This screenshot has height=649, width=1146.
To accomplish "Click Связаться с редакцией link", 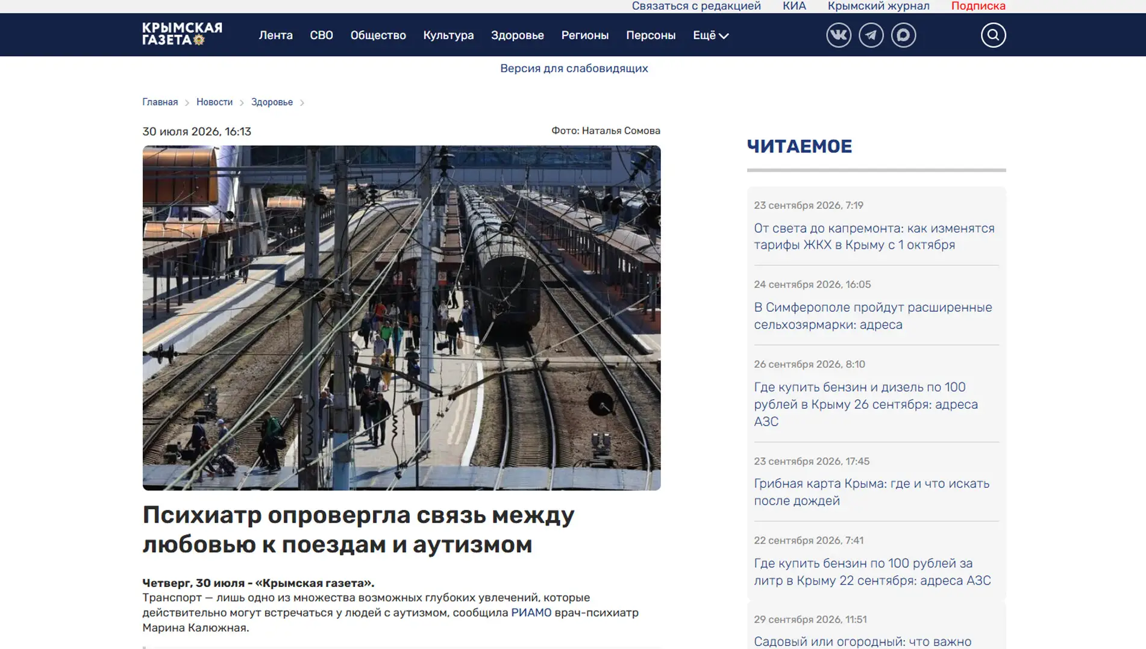I will click(x=696, y=6).
